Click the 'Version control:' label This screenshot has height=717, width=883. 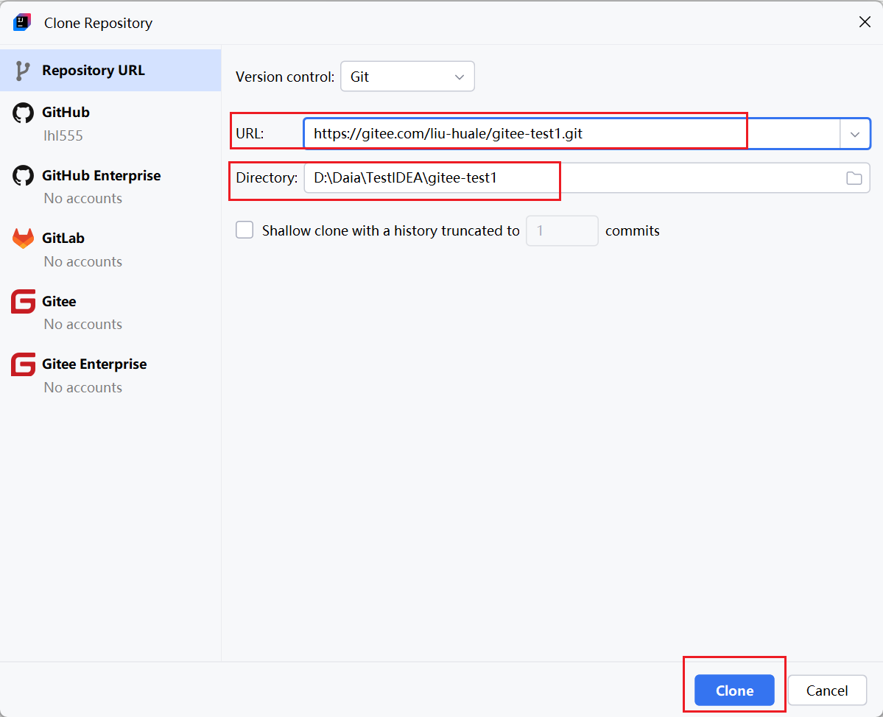(x=285, y=77)
